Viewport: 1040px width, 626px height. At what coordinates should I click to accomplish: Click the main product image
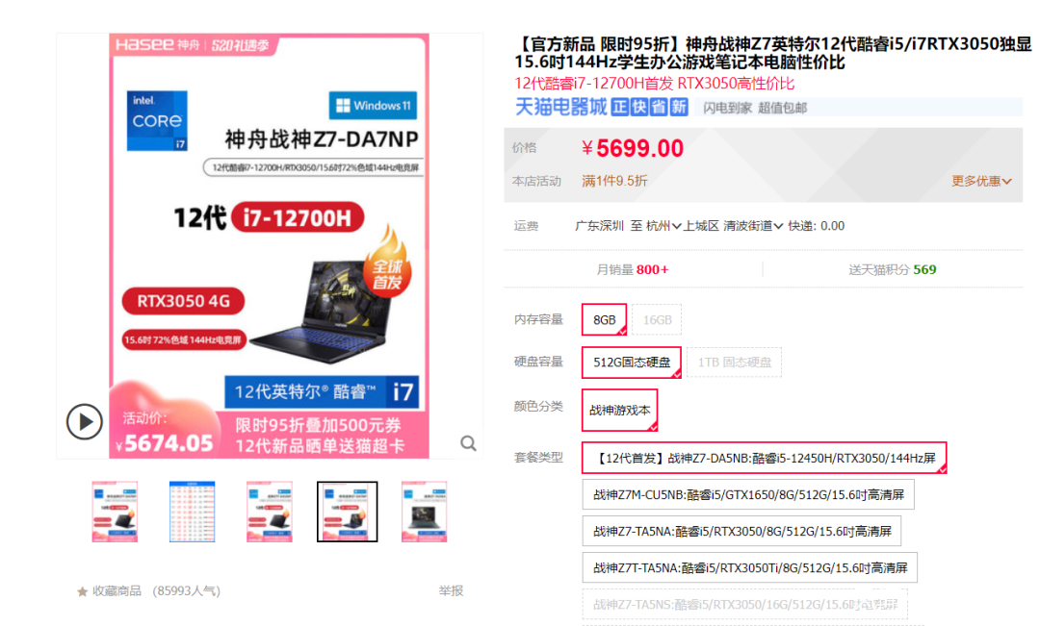coord(270,246)
